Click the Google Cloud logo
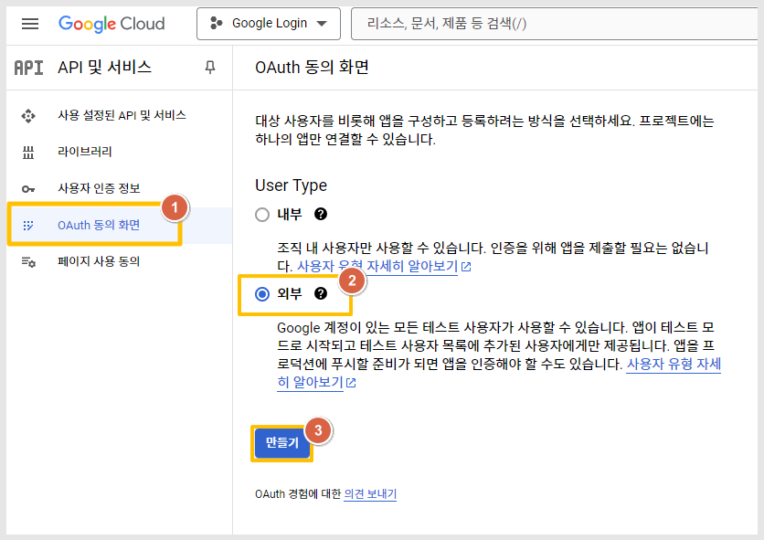The height and width of the screenshot is (540, 764). [x=111, y=24]
